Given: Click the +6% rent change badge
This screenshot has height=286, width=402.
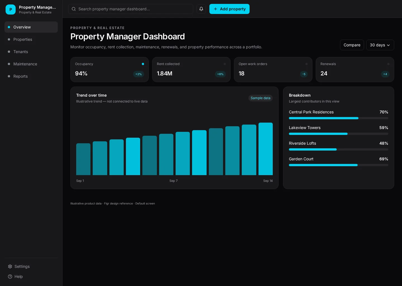Looking at the screenshot, I should pyautogui.click(x=220, y=74).
